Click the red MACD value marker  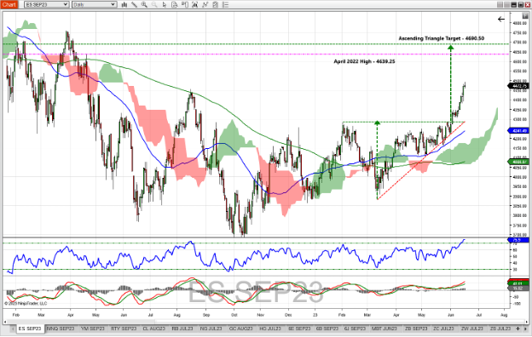[x=518, y=280]
